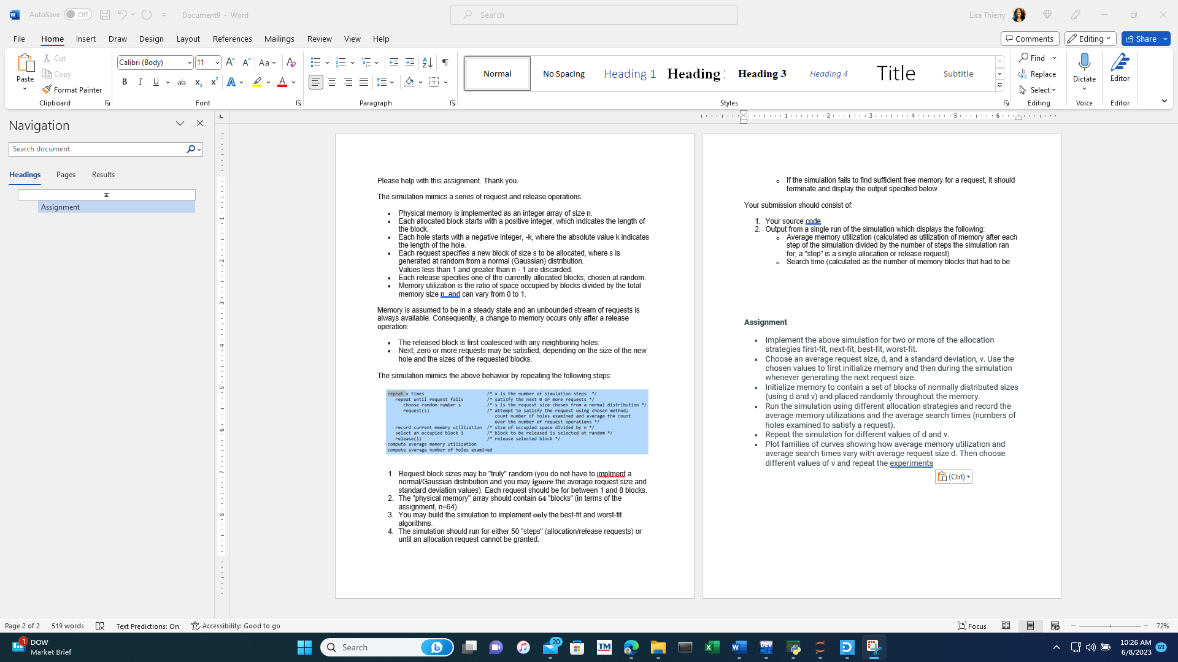Enable Focus mode in status bar

pos(972,625)
